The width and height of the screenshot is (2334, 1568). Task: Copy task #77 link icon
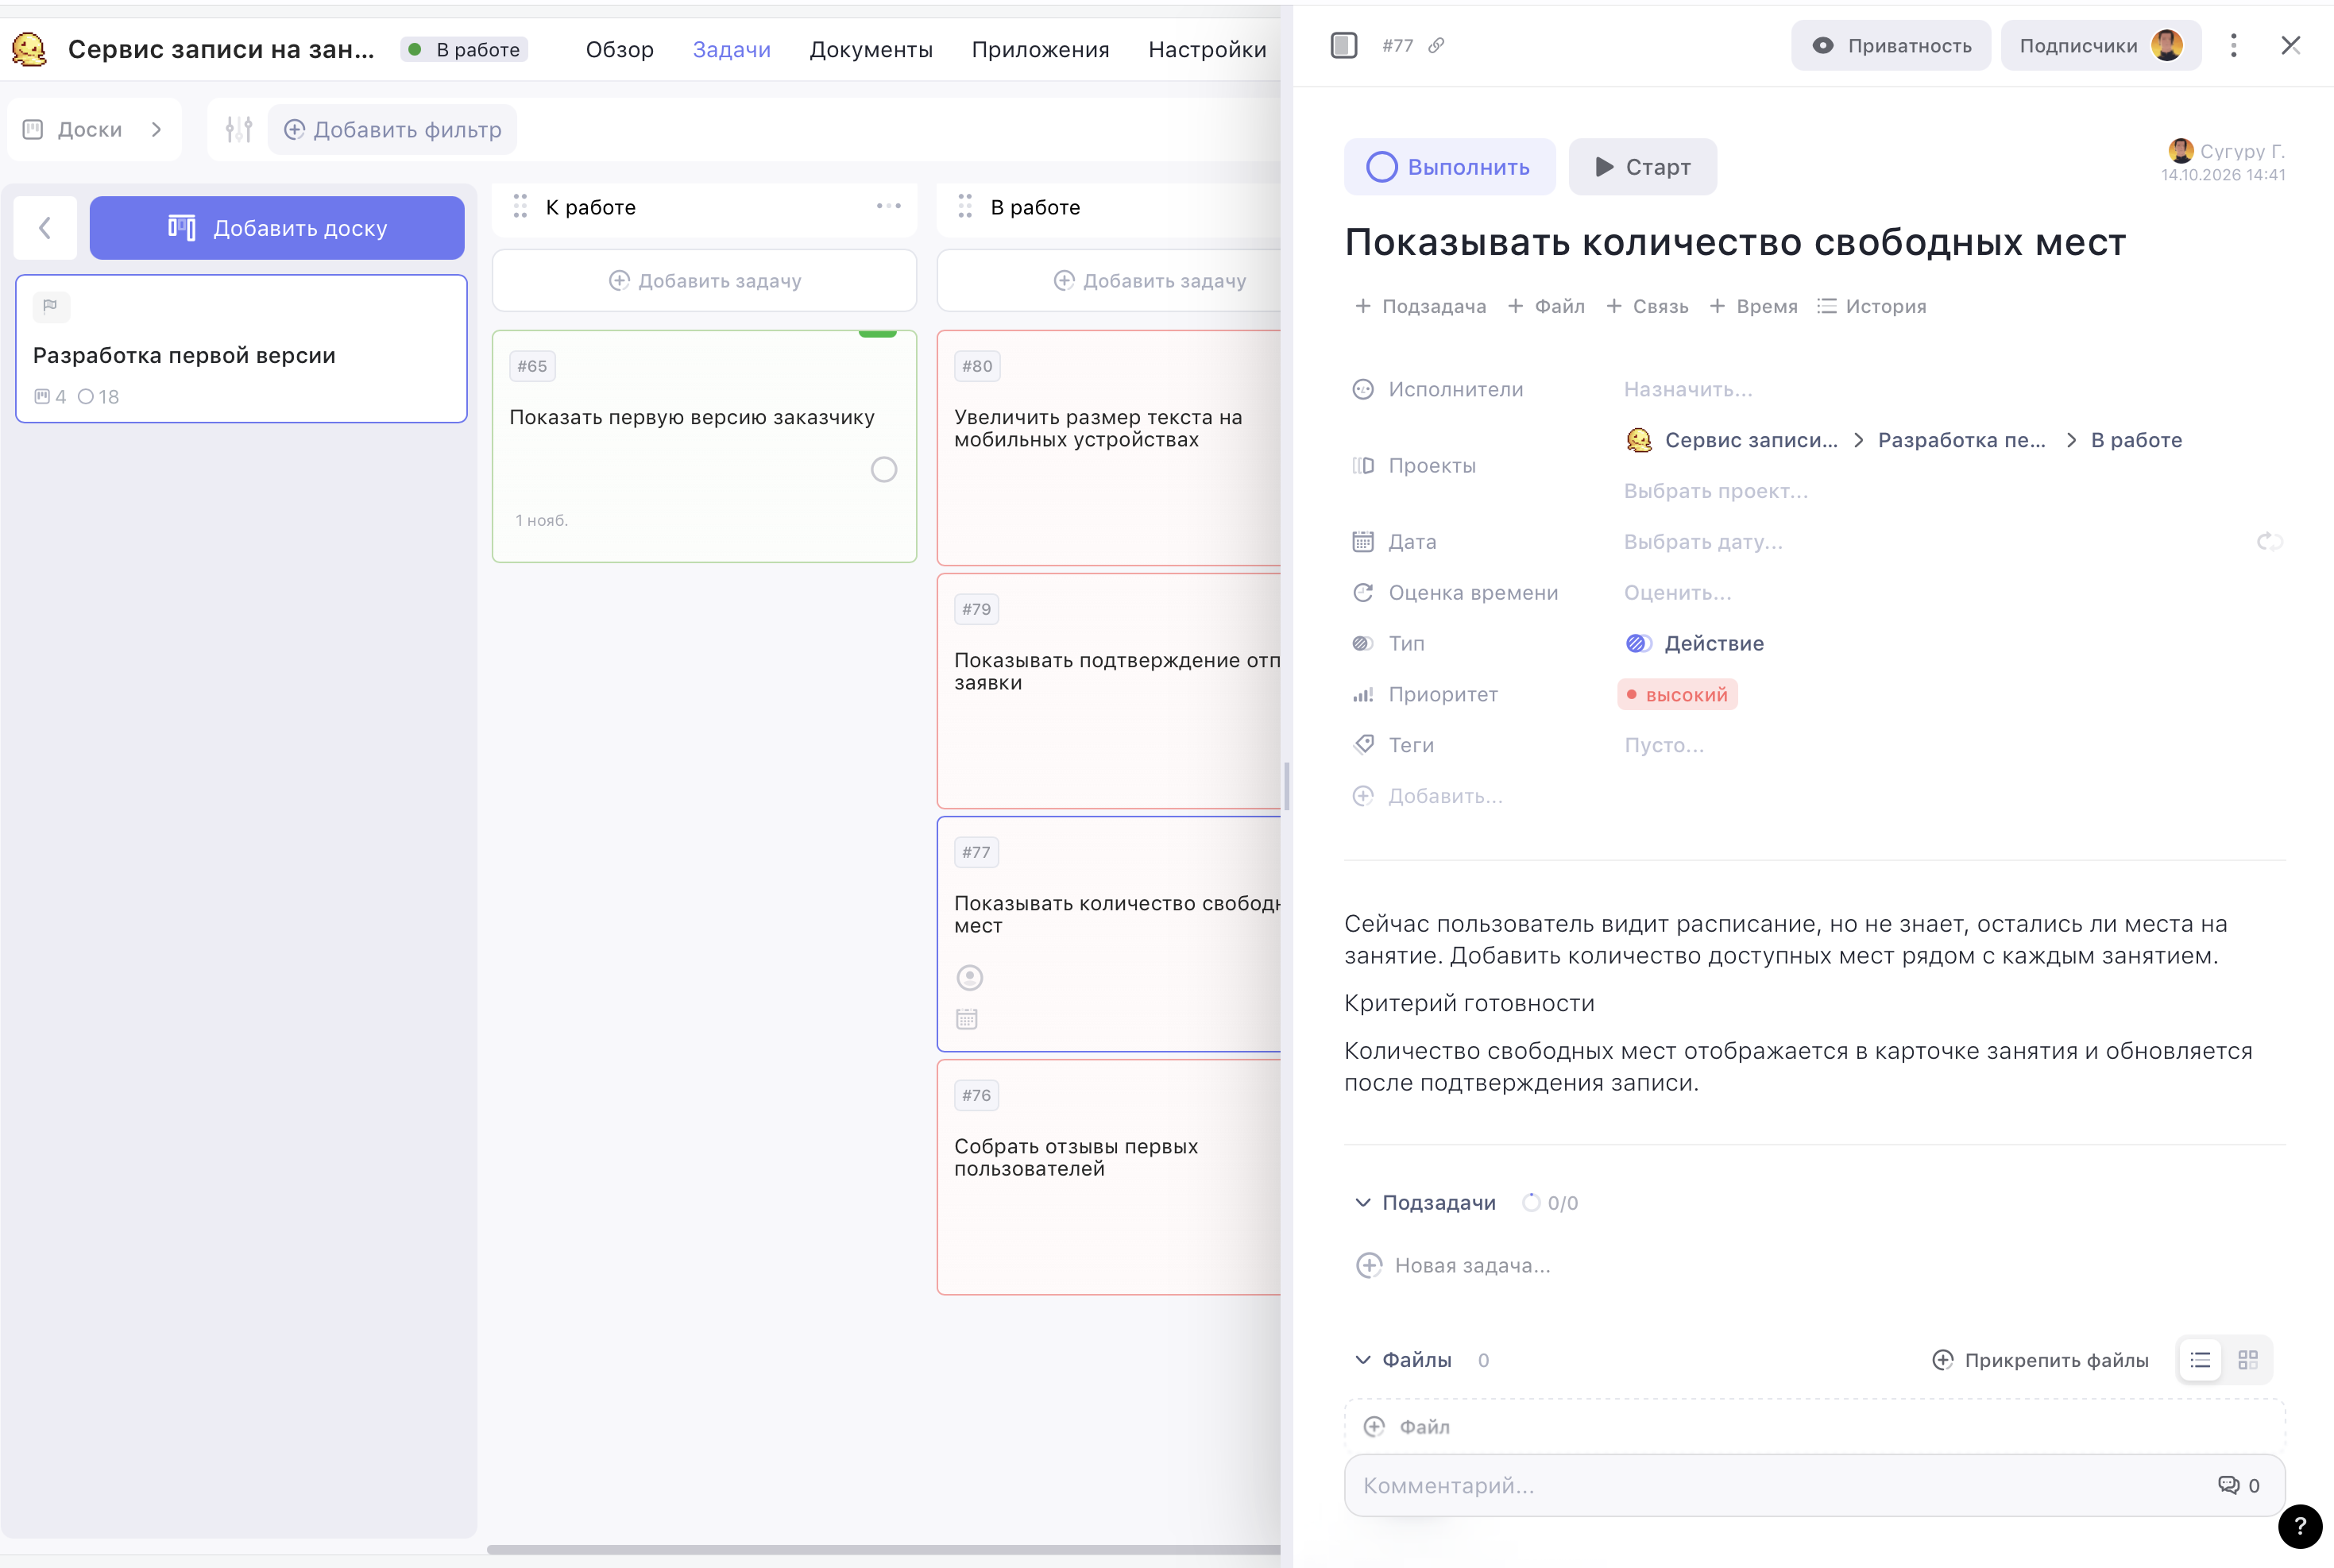tap(1436, 46)
